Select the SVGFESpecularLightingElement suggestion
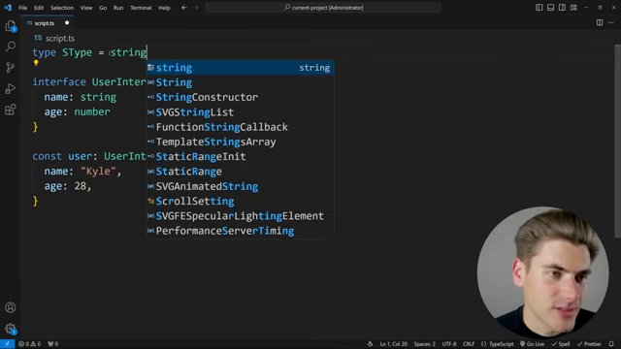Screen dimensions: 621x349 [x=241, y=216]
